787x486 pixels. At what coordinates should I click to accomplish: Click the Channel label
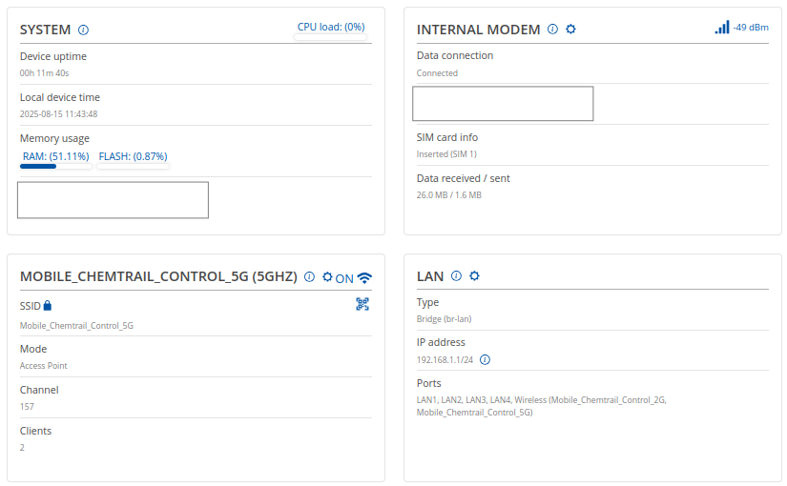(39, 390)
